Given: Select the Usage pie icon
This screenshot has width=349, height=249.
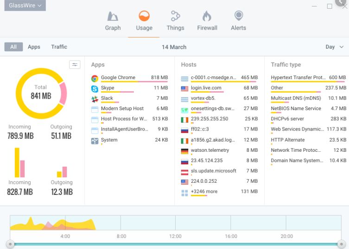Looking at the screenshot, I should (x=144, y=16).
